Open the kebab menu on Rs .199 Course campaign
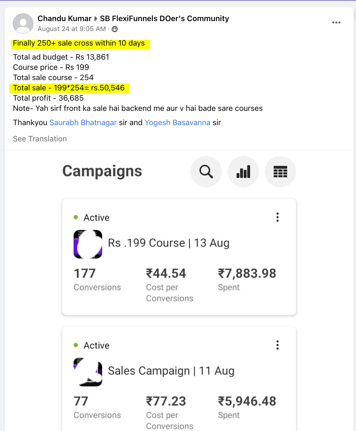The height and width of the screenshot is (431, 356). tap(277, 217)
